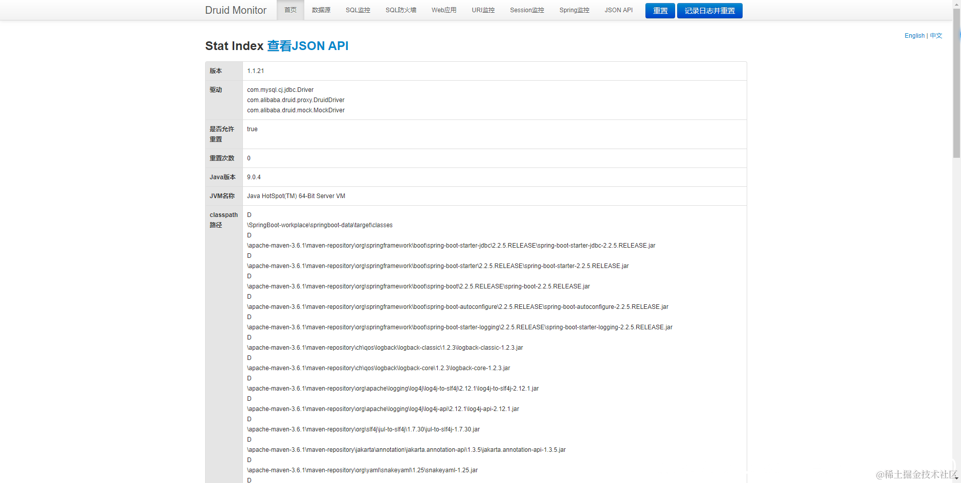Click the JSON API menu item
961x483 pixels.
[x=619, y=10]
